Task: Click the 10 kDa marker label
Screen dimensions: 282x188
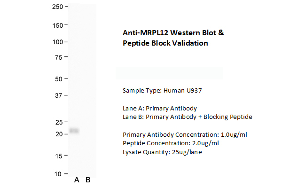Action: click(x=59, y=174)
